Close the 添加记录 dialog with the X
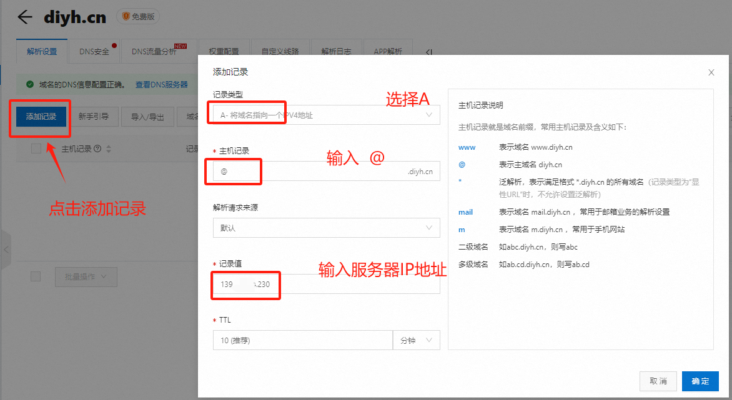Screen dimensions: 732x400 point(711,72)
